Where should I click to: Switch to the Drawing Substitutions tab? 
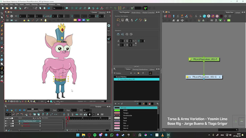[140, 70]
